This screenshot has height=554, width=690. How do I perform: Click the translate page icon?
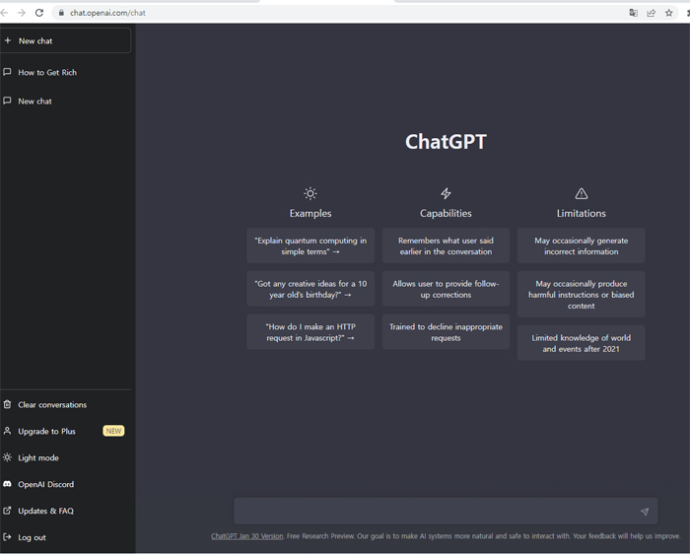click(x=633, y=13)
